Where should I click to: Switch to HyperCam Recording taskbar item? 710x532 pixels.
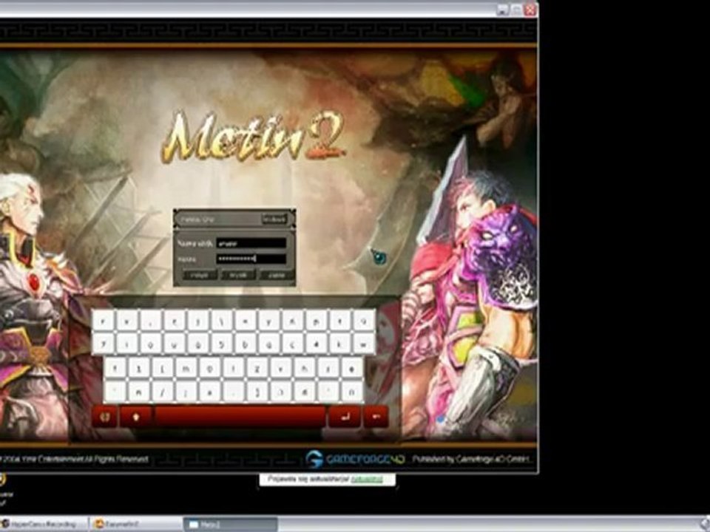tap(44, 525)
